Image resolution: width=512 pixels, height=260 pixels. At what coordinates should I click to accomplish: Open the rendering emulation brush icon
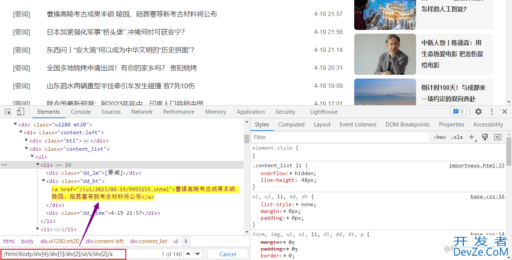485,137
